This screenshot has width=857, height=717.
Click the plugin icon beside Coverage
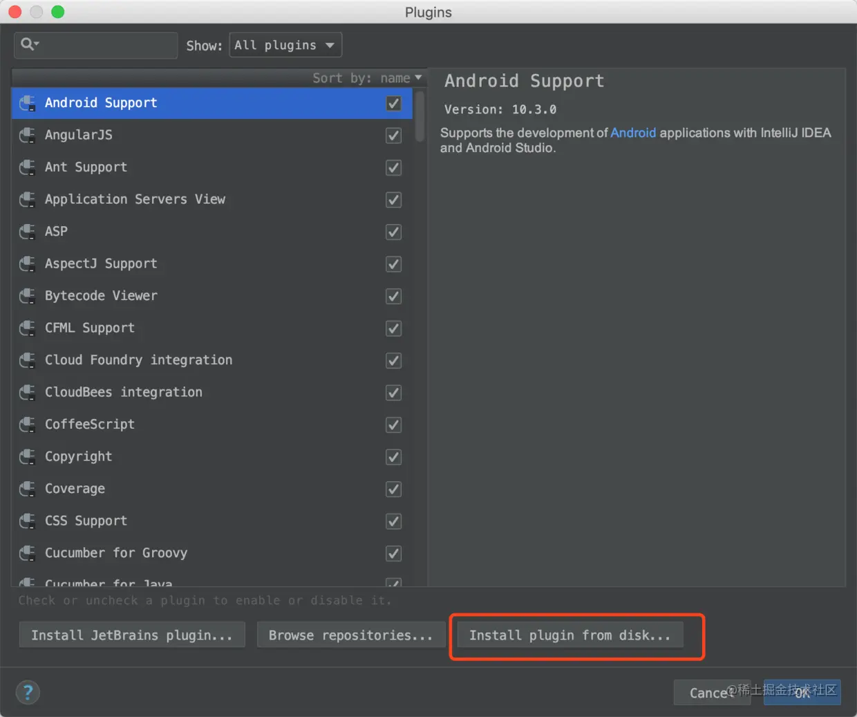(28, 489)
